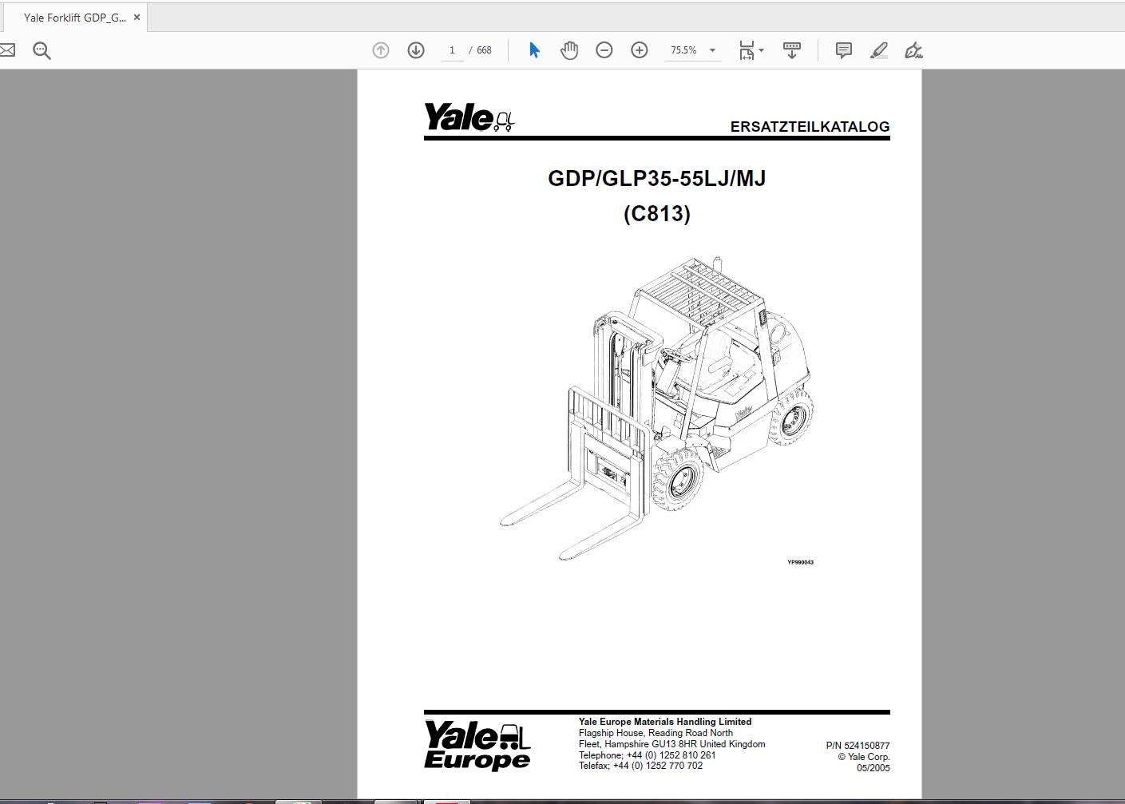Select the Yale Forklift GDP document tab

point(74,17)
